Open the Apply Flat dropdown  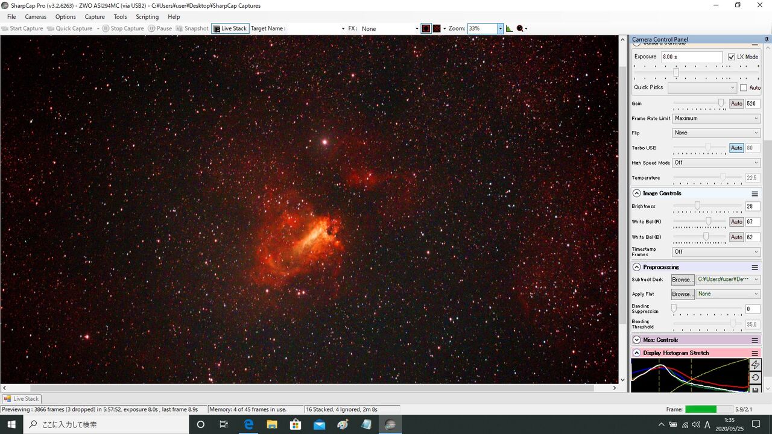tap(728, 294)
